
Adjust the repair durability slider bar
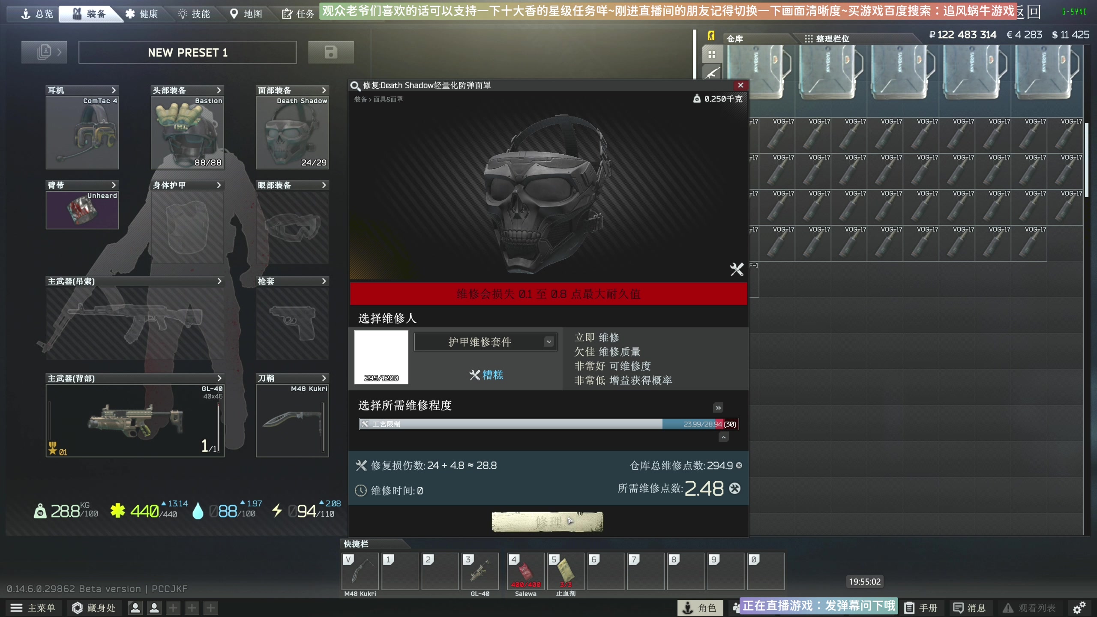(549, 424)
